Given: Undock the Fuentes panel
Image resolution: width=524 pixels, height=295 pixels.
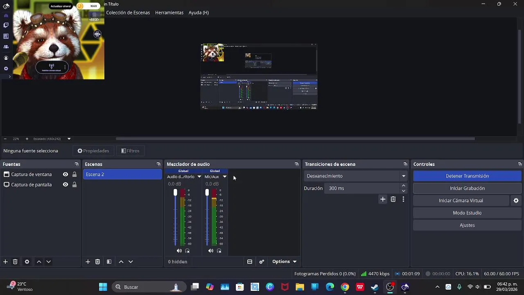Looking at the screenshot, I should [x=77, y=164].
